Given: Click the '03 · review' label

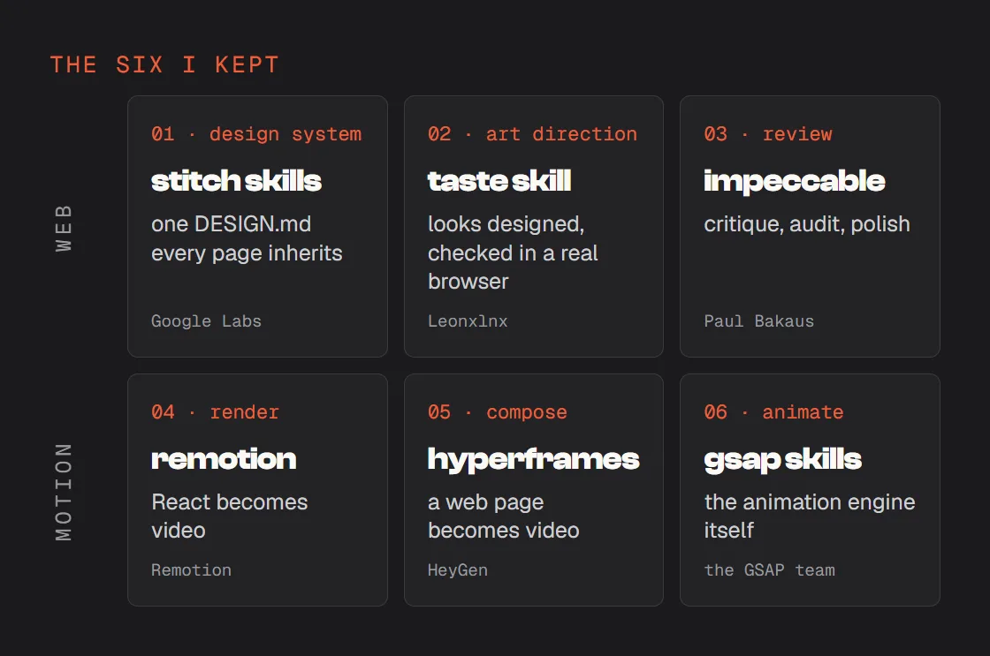Looking at the screenshot, I should coord(768,133).
